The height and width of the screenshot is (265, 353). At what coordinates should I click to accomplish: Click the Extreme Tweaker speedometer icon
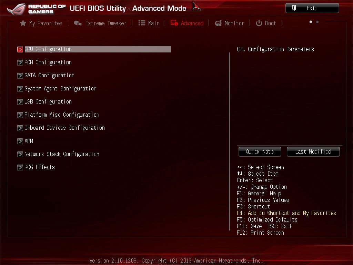(78, 23)
